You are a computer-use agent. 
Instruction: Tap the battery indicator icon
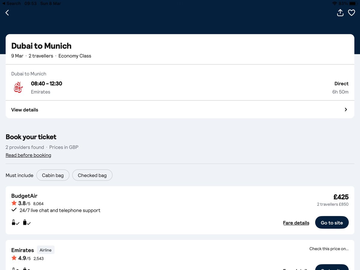click(354, 3)
